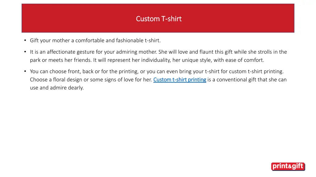Image resolution: width=316 pixels, height=177 pixels.
Task: Click the word "print" in the logo
Action: coord(280,167)
